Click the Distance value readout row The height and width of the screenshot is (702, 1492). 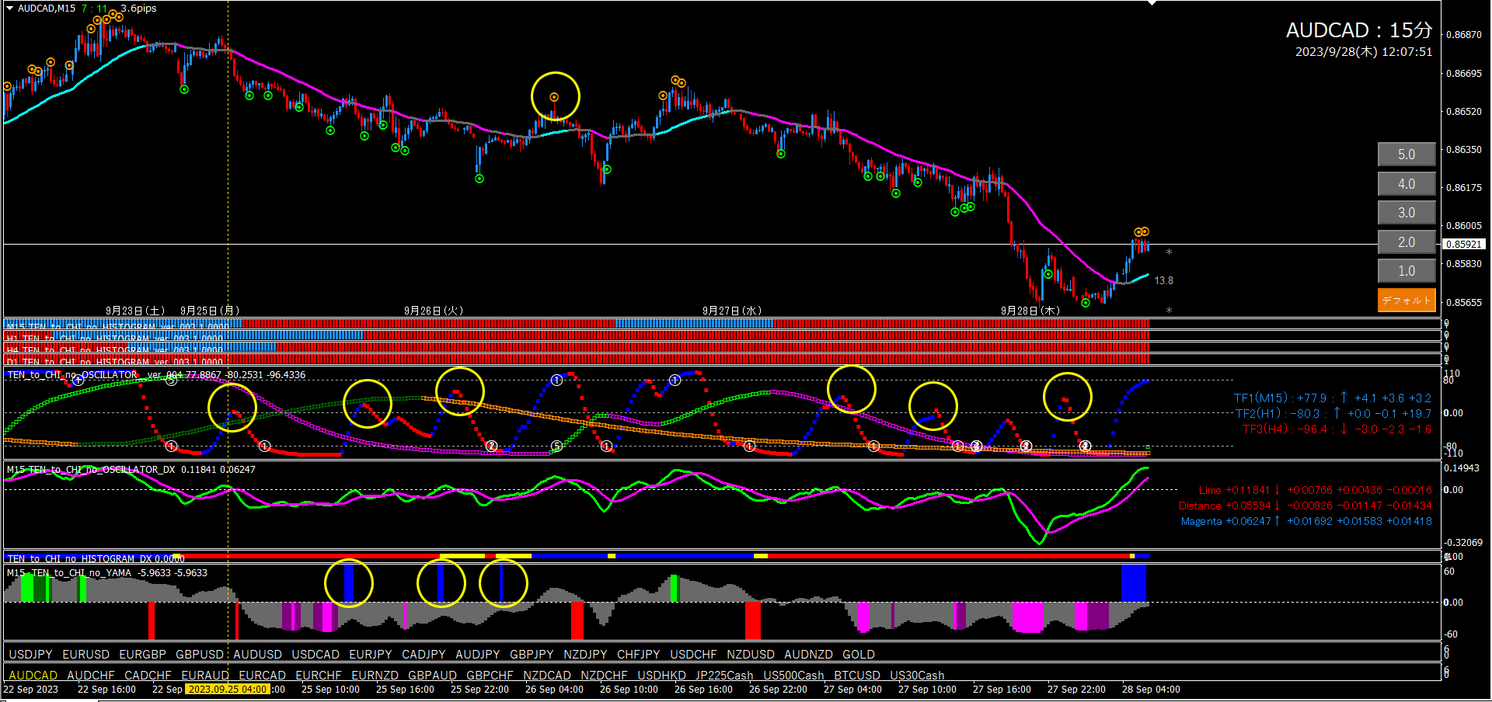1305,506
